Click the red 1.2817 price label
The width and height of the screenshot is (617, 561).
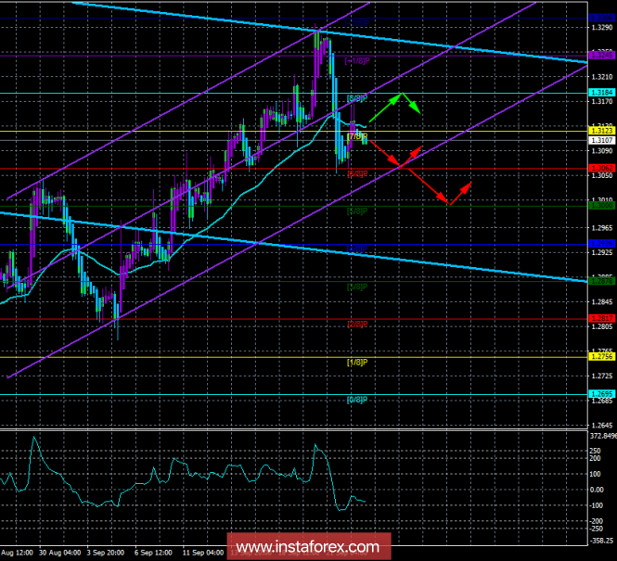[x=601, y=318]
